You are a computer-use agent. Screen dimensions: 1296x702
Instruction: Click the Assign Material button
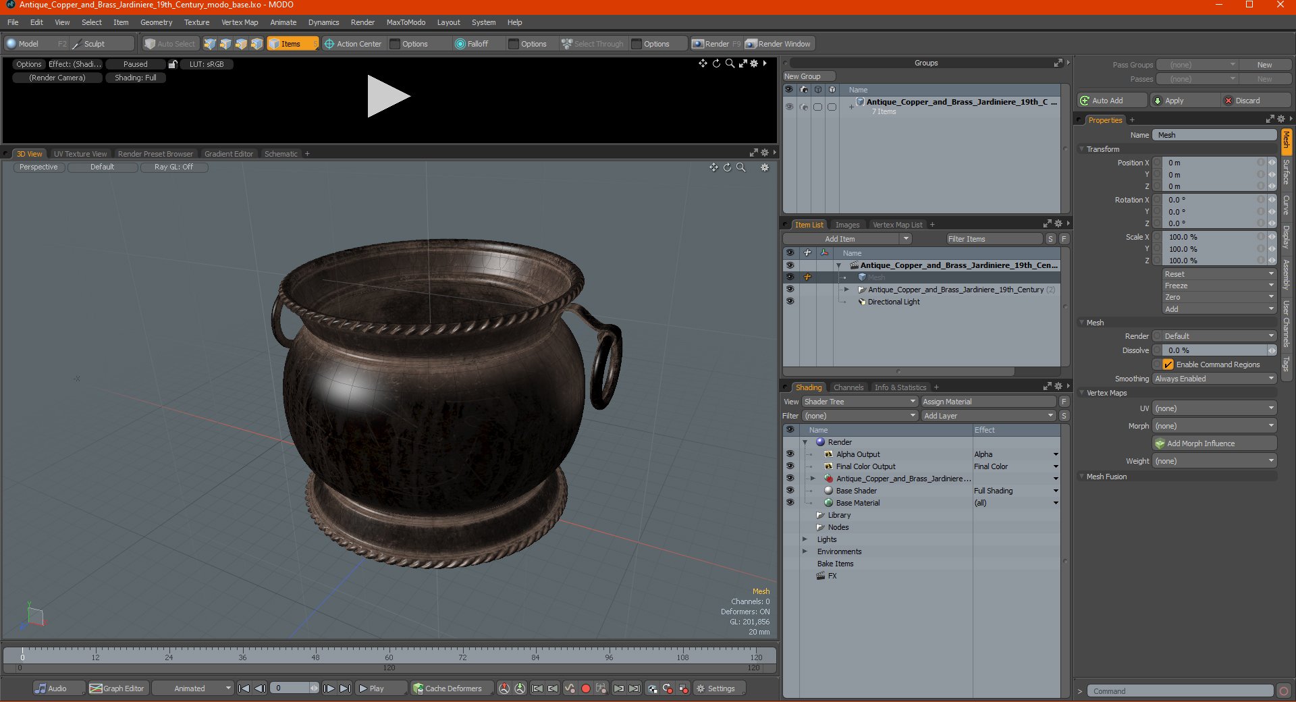(x=988, y=402)
